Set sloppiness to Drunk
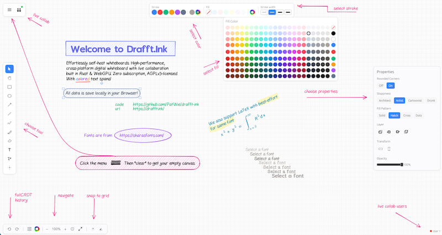The width and height of the screenshot is (442, 235). 431,100
